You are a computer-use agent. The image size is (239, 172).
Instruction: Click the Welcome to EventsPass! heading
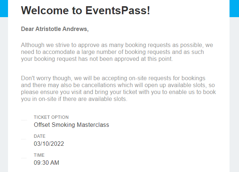coord(85,10)
